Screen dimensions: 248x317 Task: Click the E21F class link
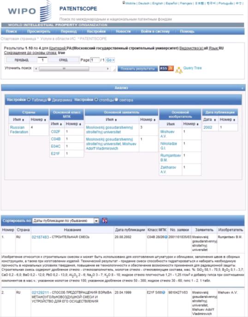55,154
